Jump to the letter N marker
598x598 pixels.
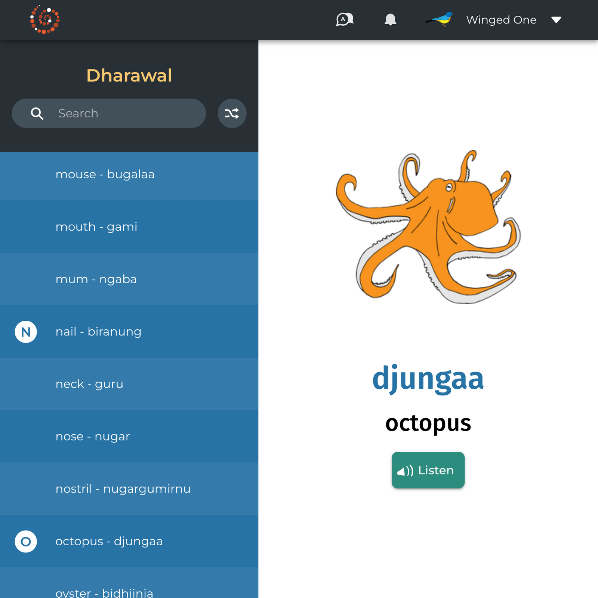click(26, 332)
